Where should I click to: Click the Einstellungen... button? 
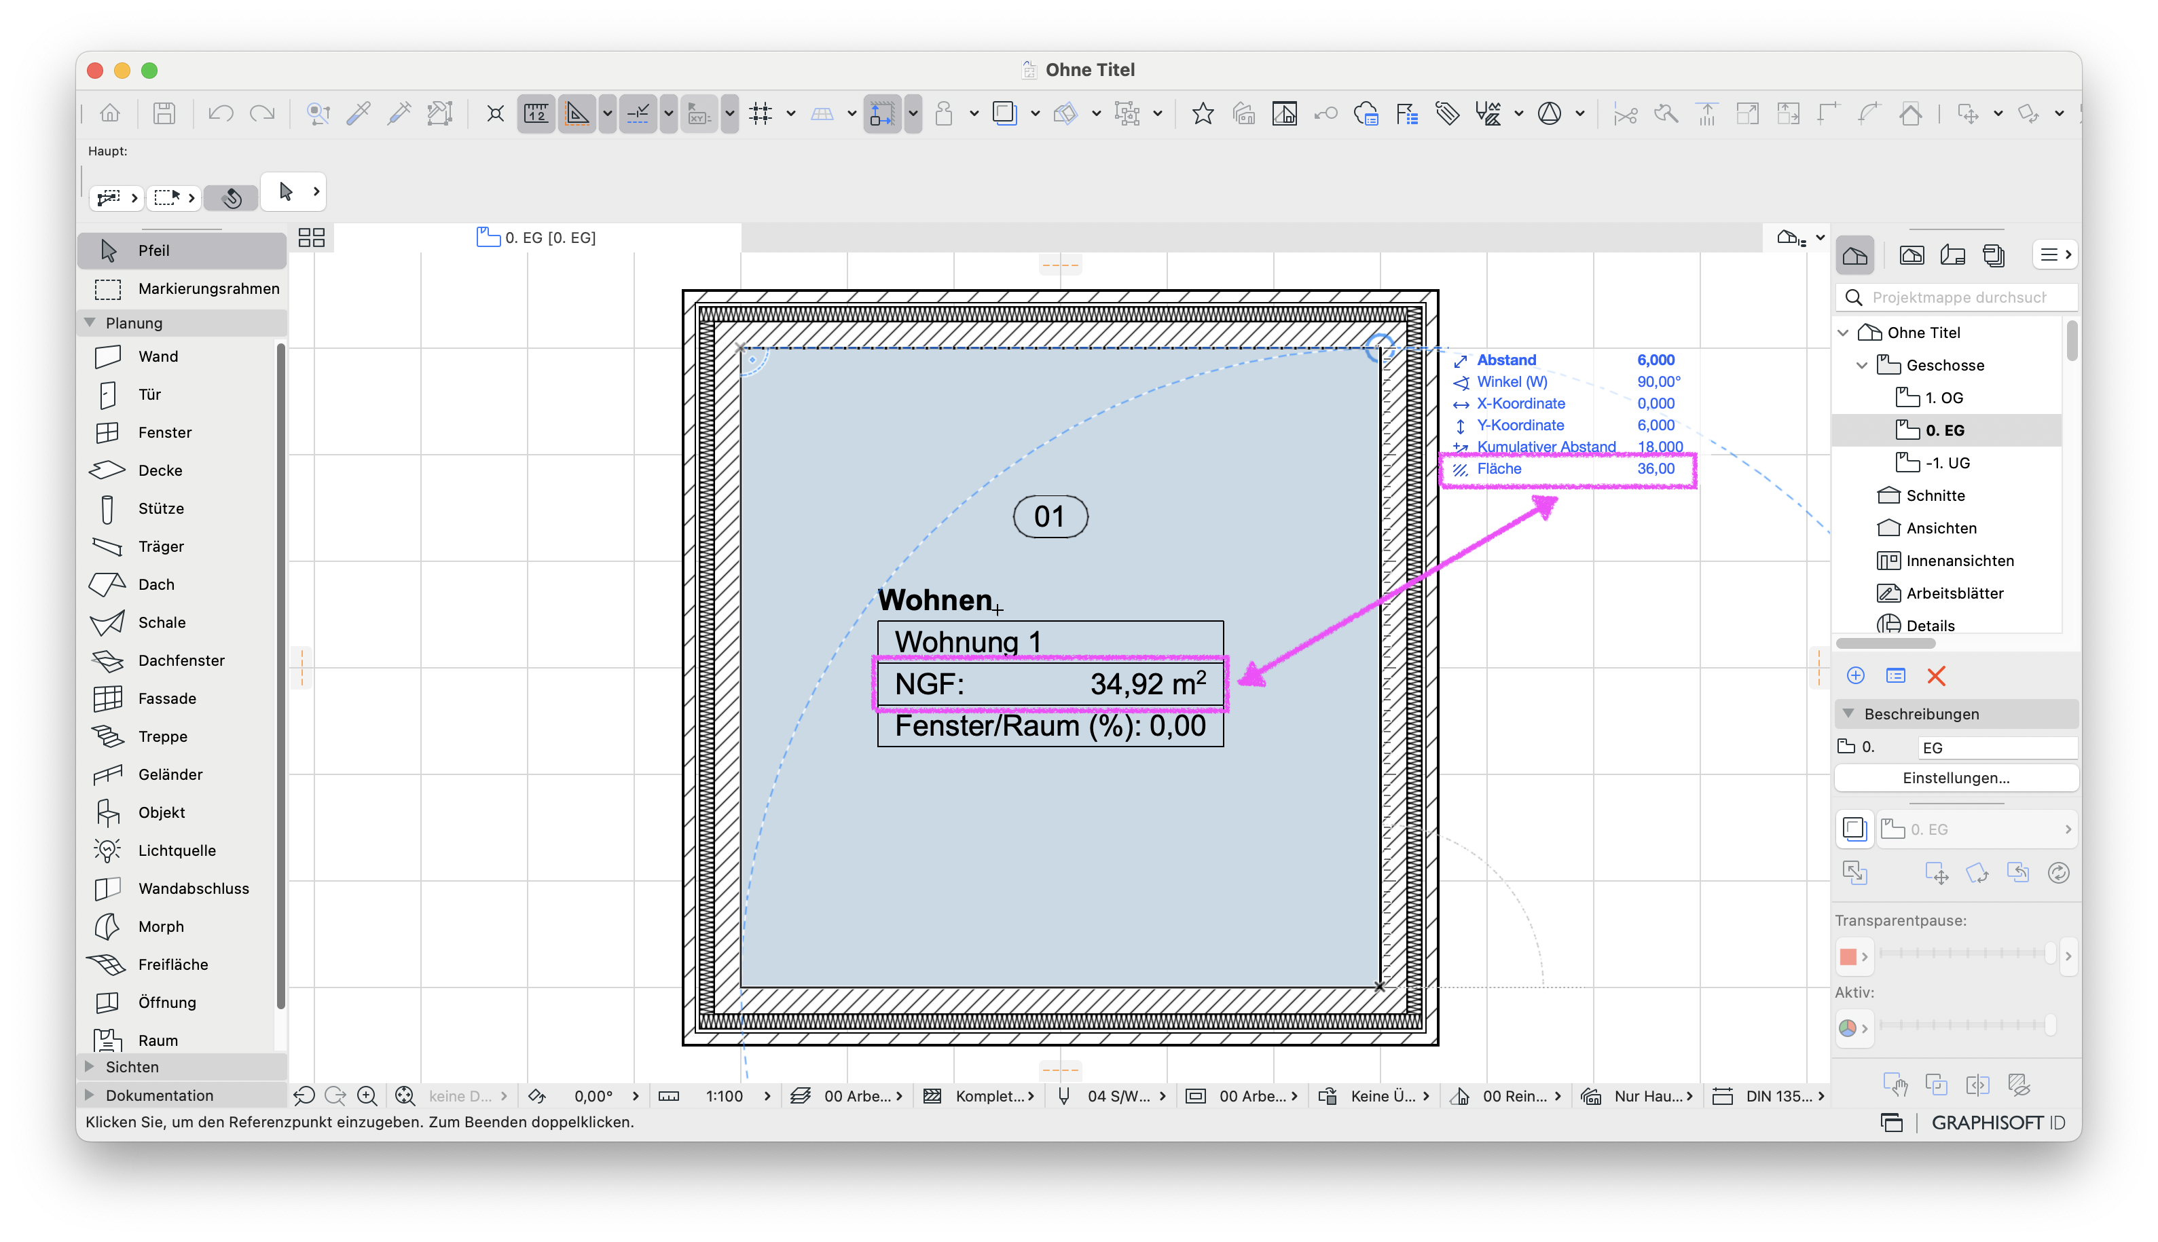click(1956, 778)
